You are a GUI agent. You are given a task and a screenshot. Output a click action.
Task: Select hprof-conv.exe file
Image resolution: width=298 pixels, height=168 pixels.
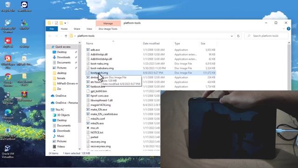pos(99,96)
